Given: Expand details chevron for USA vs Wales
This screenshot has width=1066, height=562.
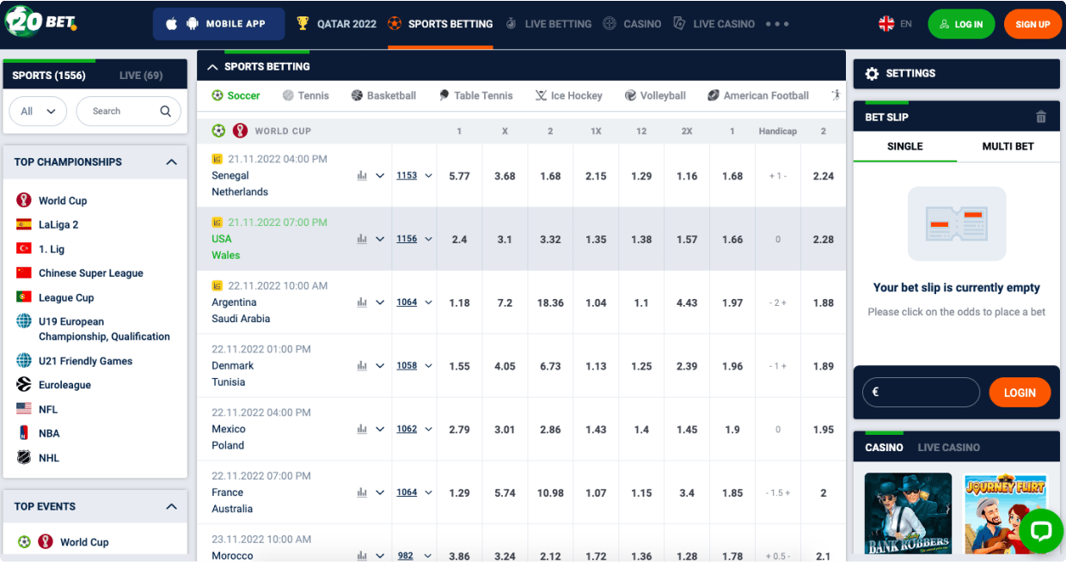Looking at the screenshot, I should click(x=380, y=238).
